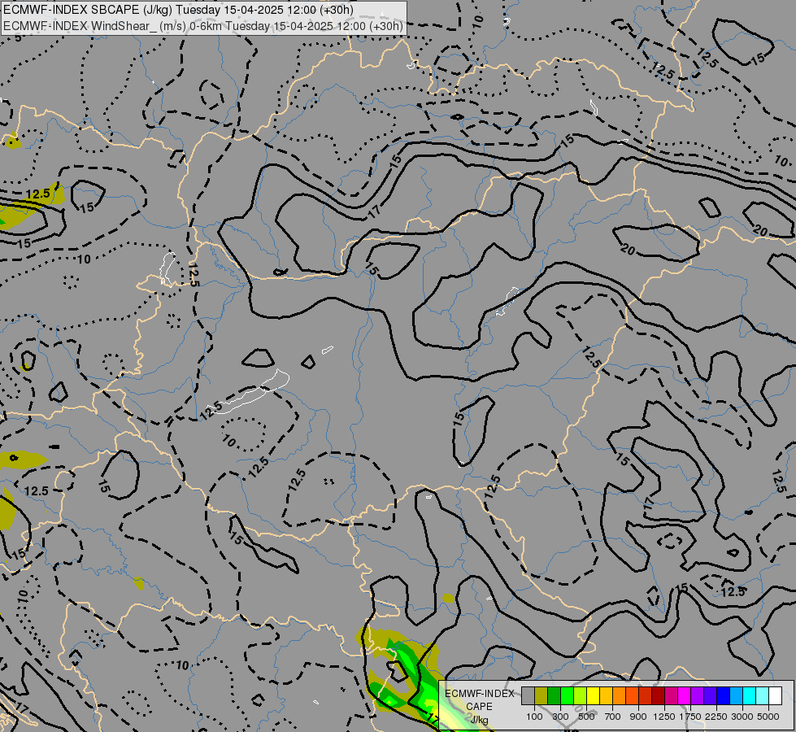Click the white swatch at legend end
The height and width of the screenshot is (732, 796).
775,695
